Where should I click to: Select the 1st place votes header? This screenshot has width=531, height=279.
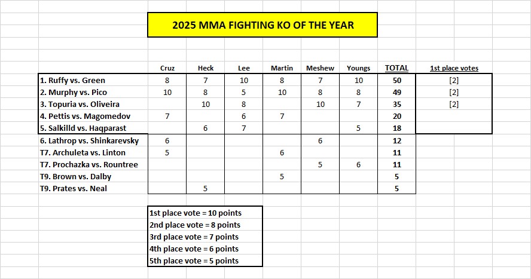point(454,68)
